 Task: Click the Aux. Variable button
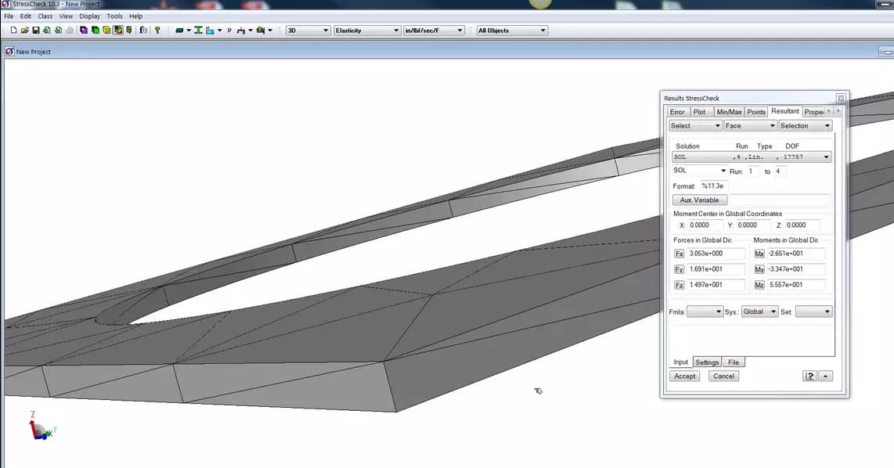pos(699,200)
